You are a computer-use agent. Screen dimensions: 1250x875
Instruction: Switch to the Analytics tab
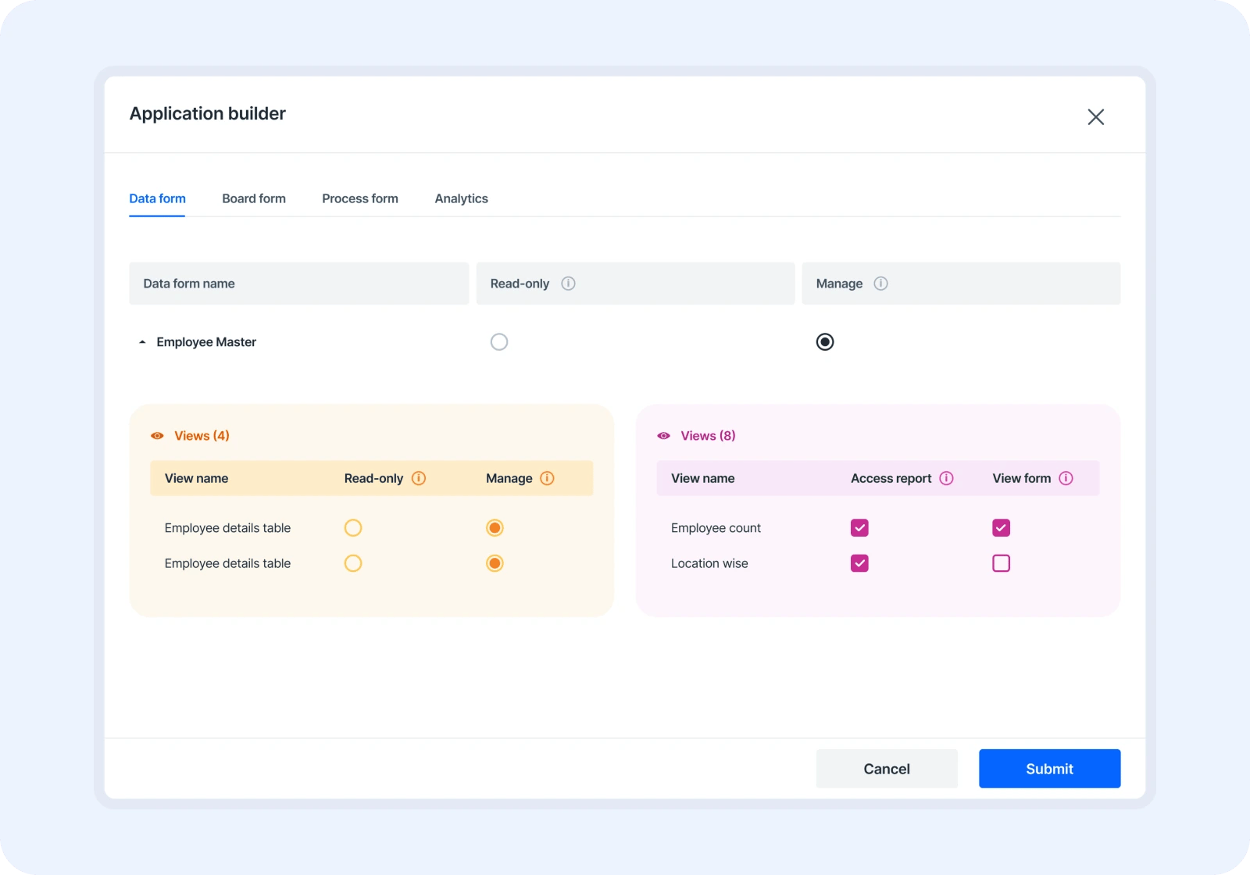(x=461, y=198)
